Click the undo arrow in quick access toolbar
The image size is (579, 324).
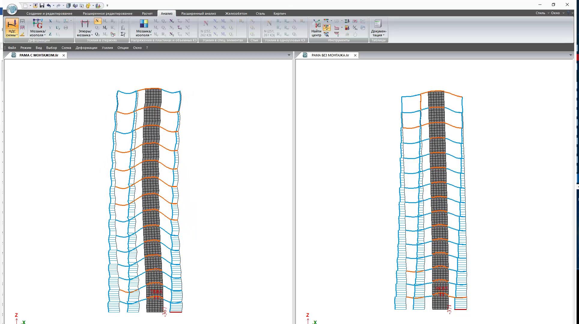pos(48,5)
